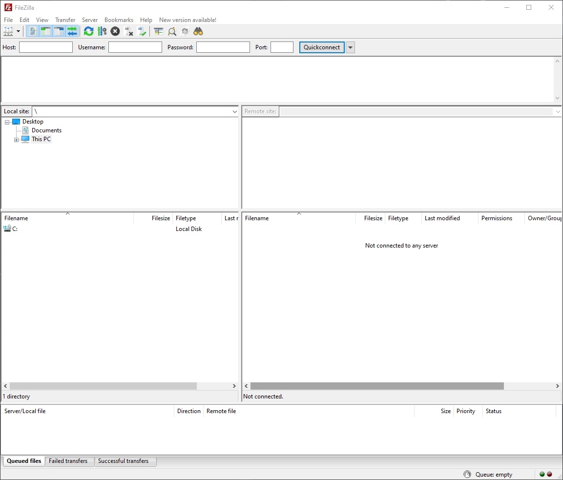Switch to the Failed transfers tab
563x480 pixels.
(x=68, y=461)
